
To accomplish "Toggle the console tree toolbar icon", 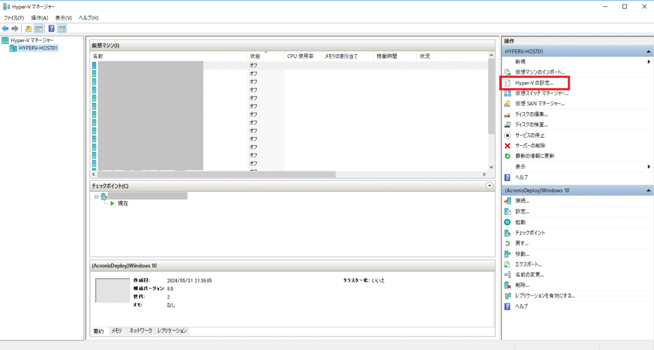I will click(39, 29).
